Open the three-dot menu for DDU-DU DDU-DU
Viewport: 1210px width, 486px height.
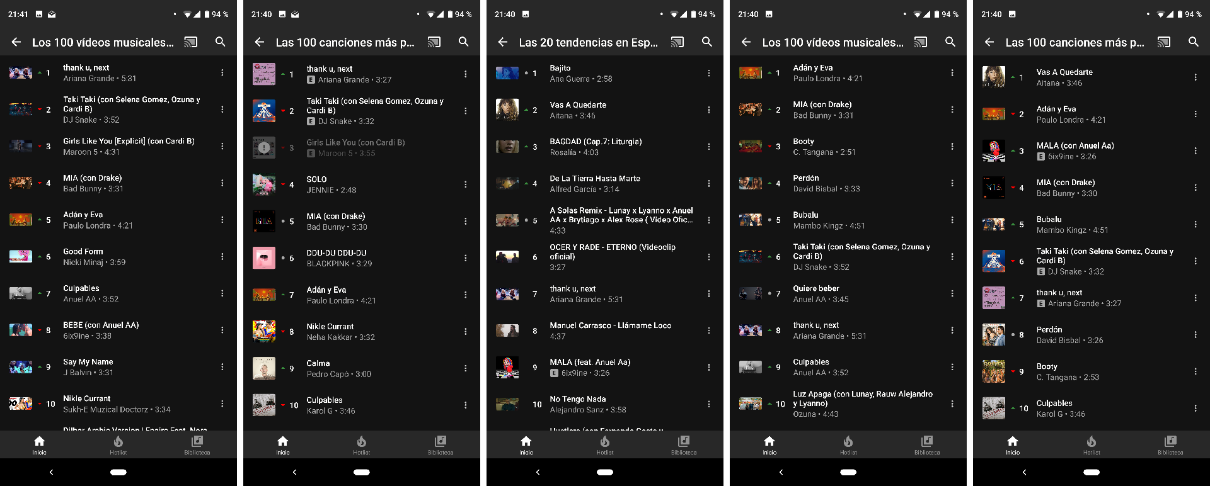pyautogui.click(x=465, y=257)
